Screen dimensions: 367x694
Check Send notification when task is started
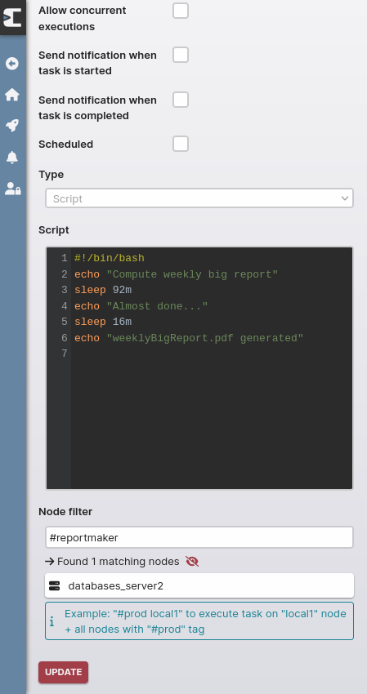pyautogui.click(x=181, y=55)
